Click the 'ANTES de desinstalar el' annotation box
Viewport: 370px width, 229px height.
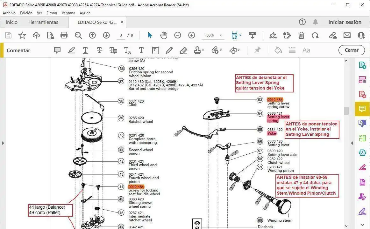(264, 83)
